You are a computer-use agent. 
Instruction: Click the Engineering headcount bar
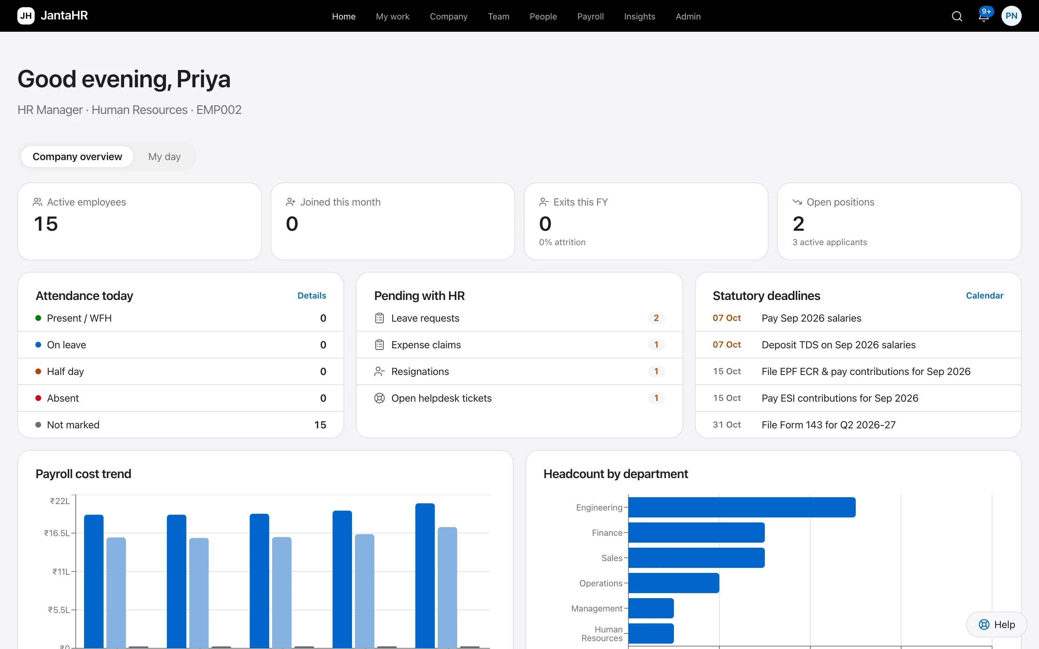tap(741, 507)
